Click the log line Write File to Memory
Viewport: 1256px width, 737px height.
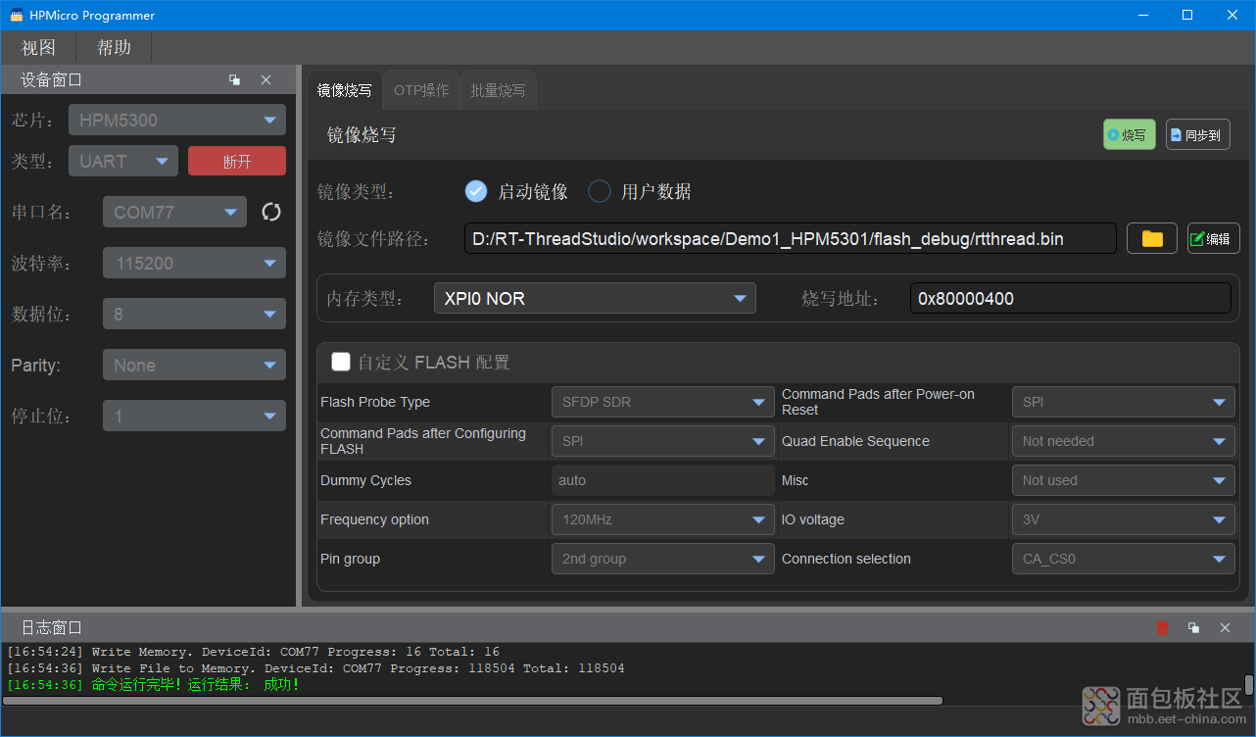coord(315,668)
